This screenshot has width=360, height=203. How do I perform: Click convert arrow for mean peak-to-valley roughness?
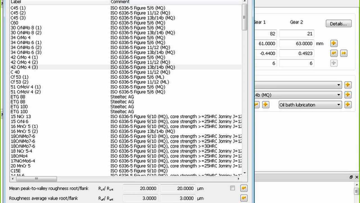click(244, 188)
